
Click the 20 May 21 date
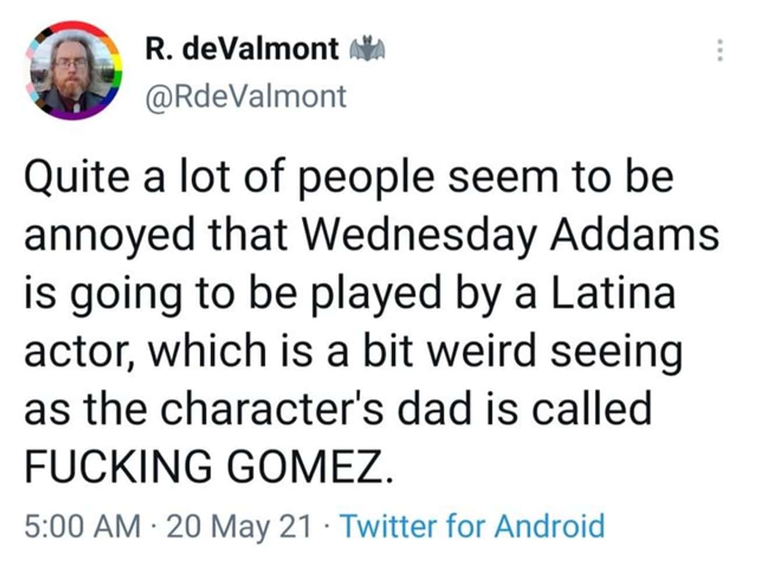(239, 526)
